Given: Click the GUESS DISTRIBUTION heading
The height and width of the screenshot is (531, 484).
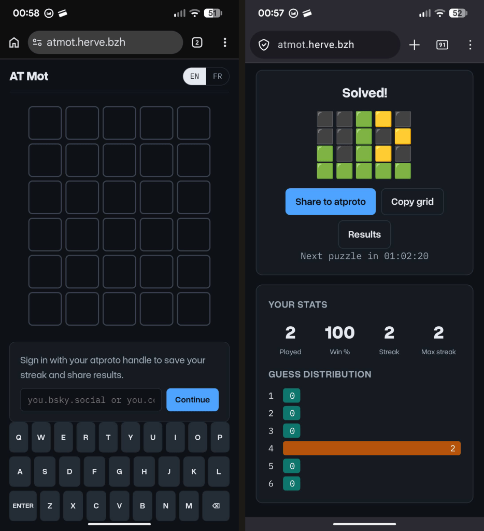Looking at the screenshot, I should coord(320,374).
